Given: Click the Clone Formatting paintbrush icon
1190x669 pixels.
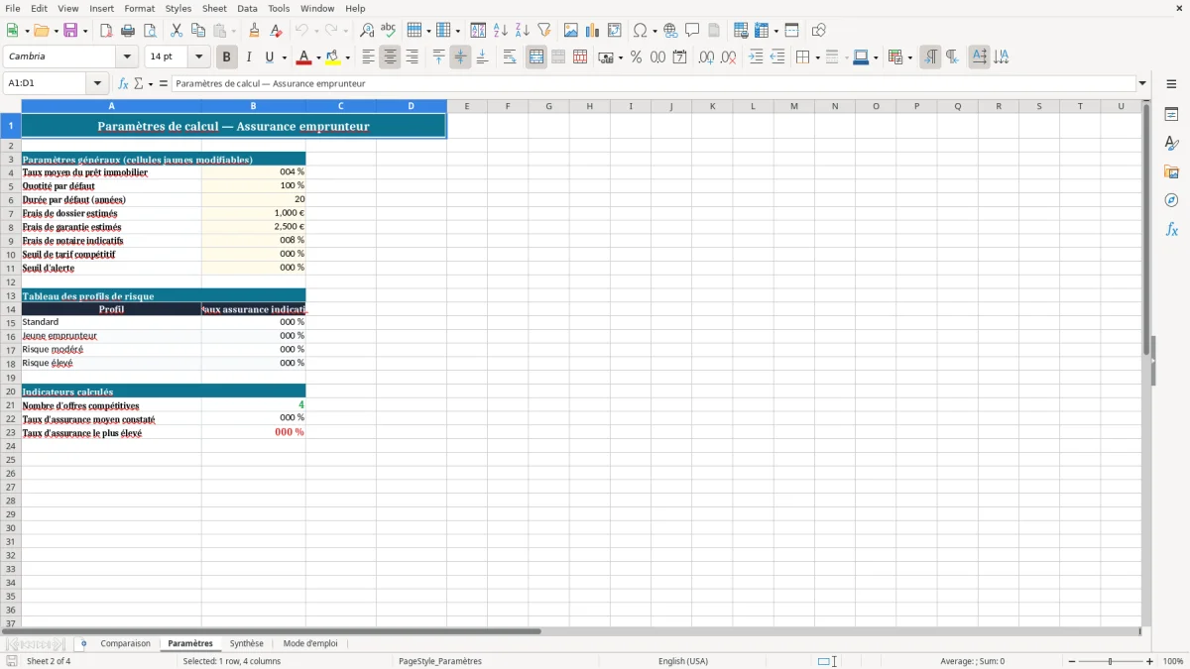Looking at the screenshot, I should click(x=255, y=31).
